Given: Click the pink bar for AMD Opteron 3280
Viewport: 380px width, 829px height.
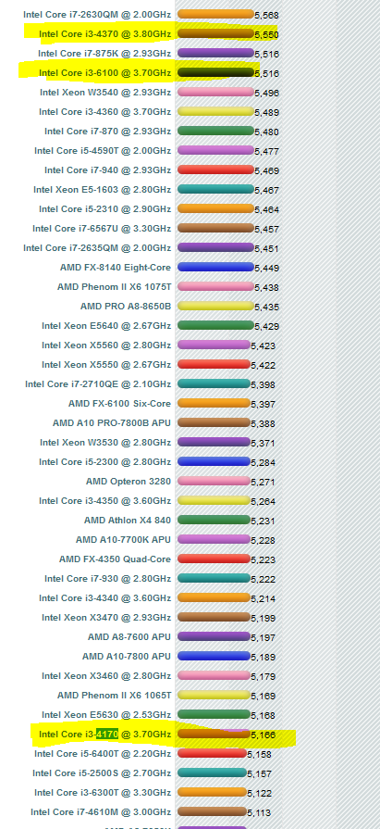Looking at the screenshot, I should tap(214, 481).
